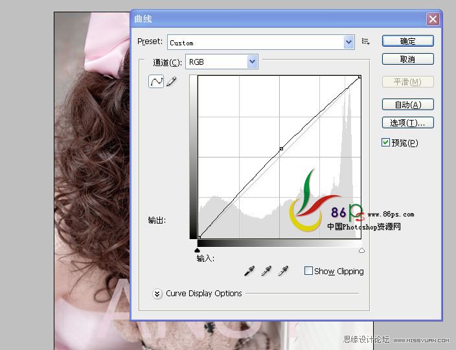This screenshot has height=350, width=456.
Task: Close the Curves dialog
Action: tap(433, 19)
